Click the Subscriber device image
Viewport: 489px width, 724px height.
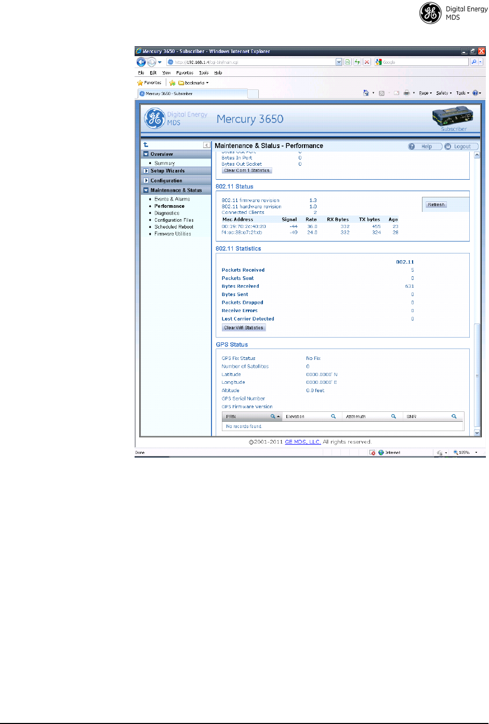tap(453, 116)
